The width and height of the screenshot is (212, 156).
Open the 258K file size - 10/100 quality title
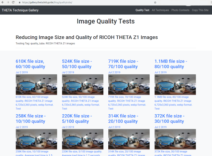(x=31, y=118)
